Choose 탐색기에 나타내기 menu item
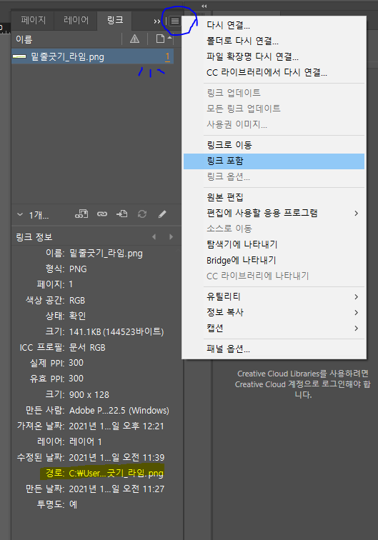Viewport: 378px width, 540px height. 274,244
